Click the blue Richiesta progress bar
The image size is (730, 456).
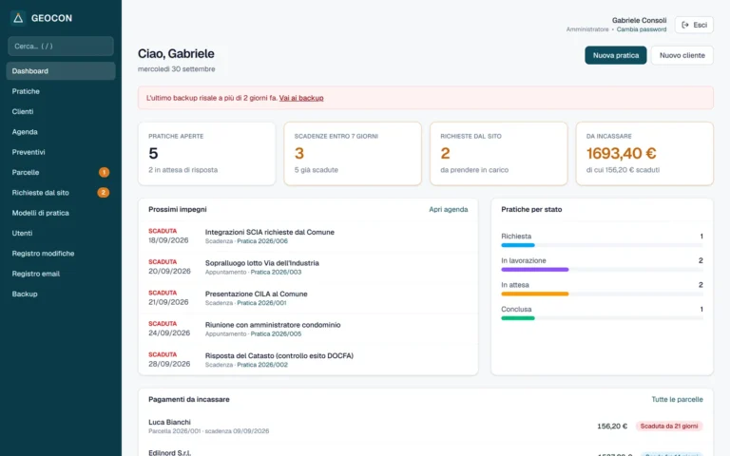click(x=518, y=245)
